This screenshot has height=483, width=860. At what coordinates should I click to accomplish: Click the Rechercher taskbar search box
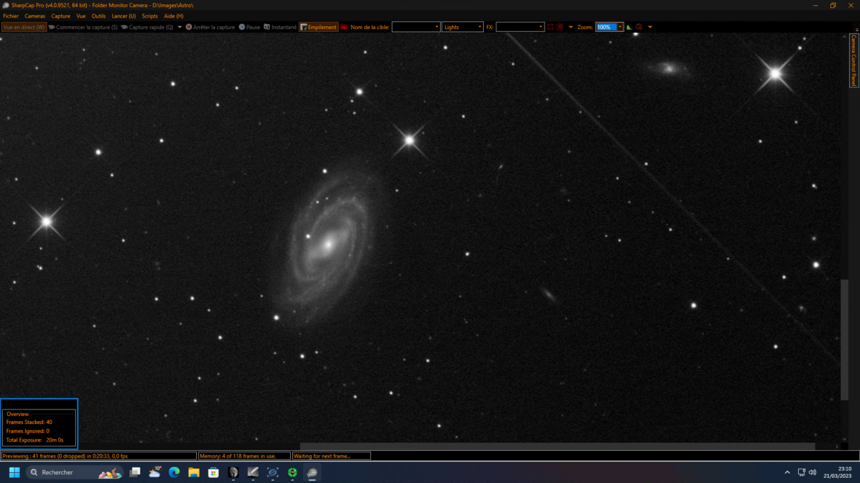[75, 472]
